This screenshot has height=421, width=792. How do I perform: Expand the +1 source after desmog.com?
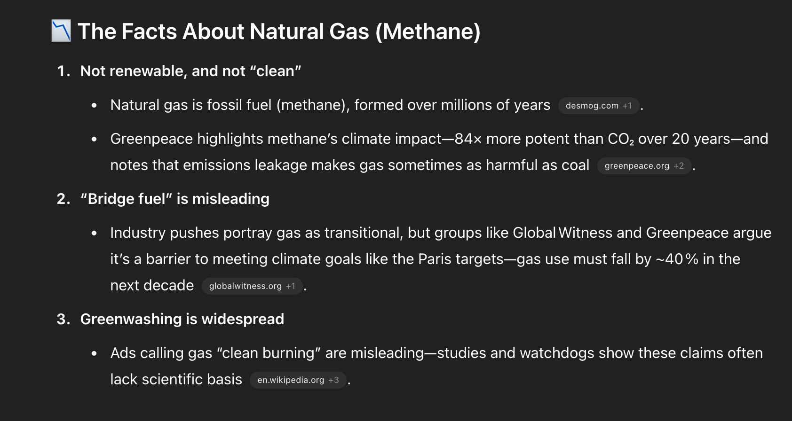pos(627,106)
